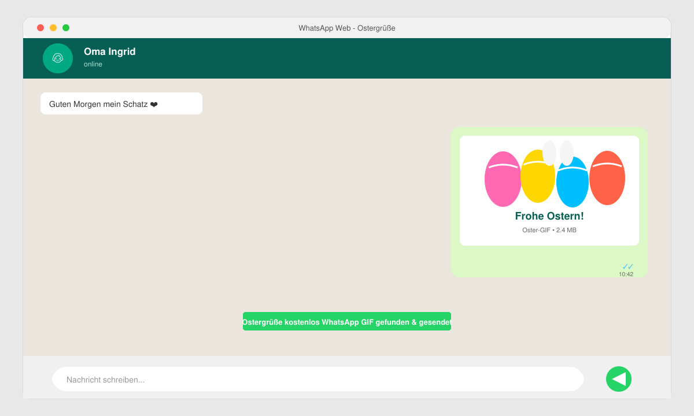694x416 pixels.
Task: Click the 10:42 message timestamp
Action: (x=626, y=274)
